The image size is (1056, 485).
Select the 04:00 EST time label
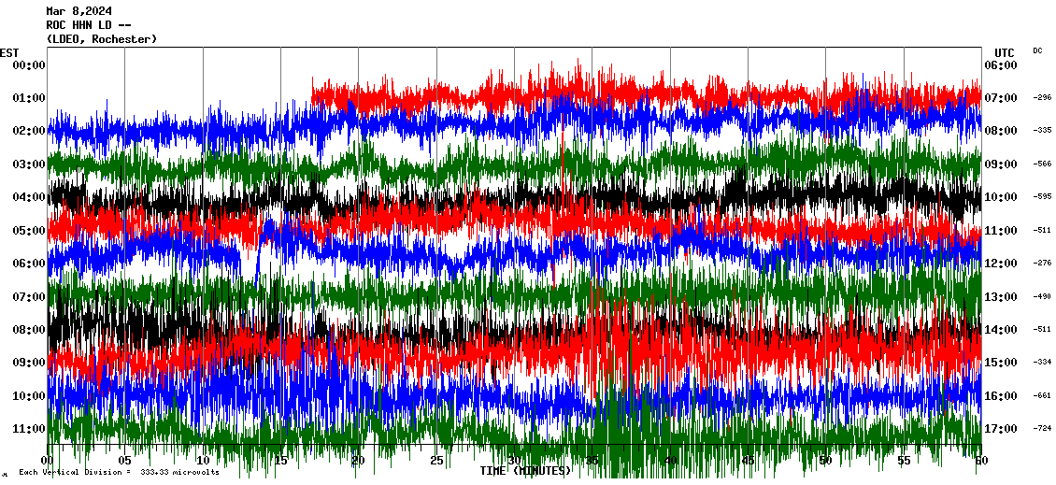[x=29, y=197]
